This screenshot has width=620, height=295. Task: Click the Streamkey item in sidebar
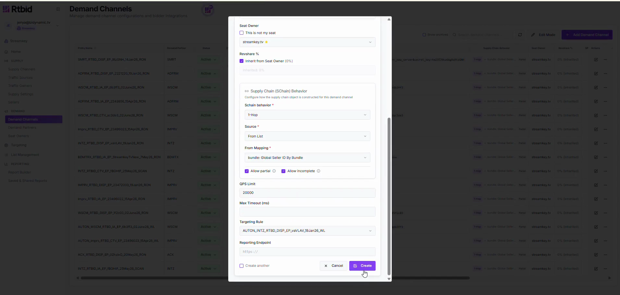(19, 41)
